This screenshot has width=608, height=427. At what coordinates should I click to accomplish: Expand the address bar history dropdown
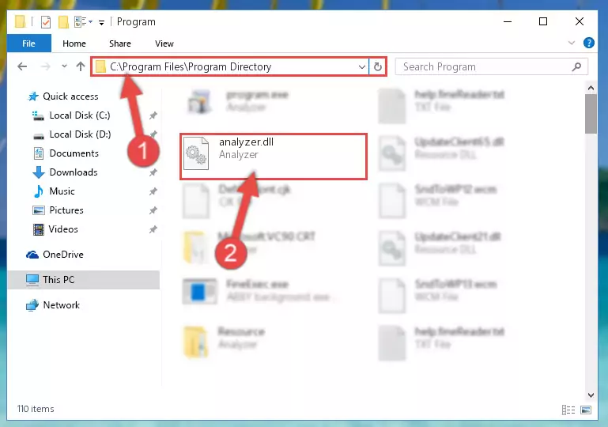362,66
